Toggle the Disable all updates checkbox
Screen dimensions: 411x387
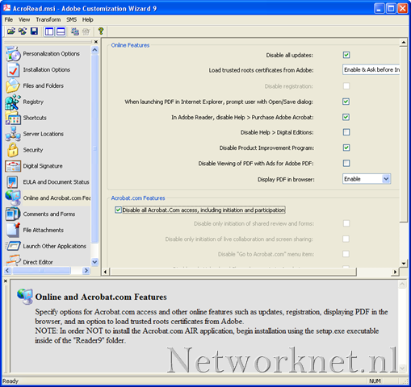click(346, 55)
